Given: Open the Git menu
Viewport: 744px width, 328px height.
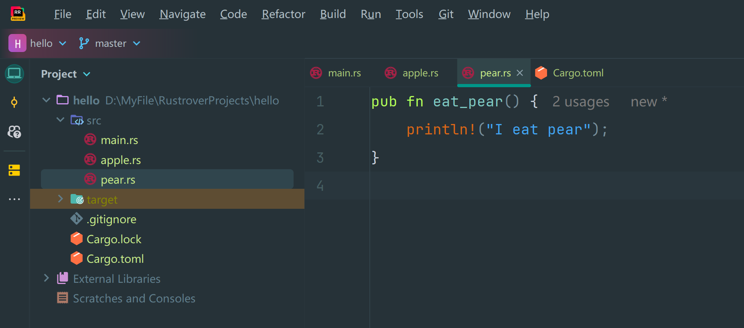Looking at the screenshot, I should [446, 14].
